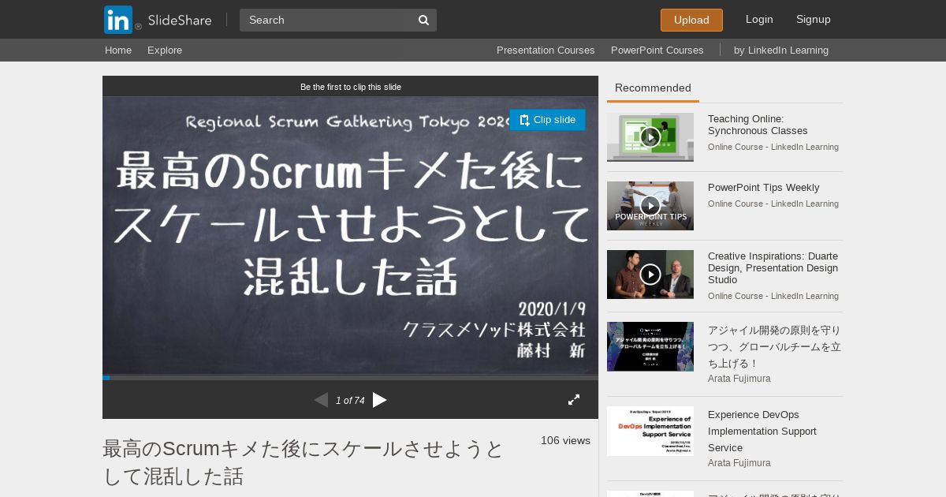Click the orange Upload button
This screenshot has height=497, width=946.
691,20
